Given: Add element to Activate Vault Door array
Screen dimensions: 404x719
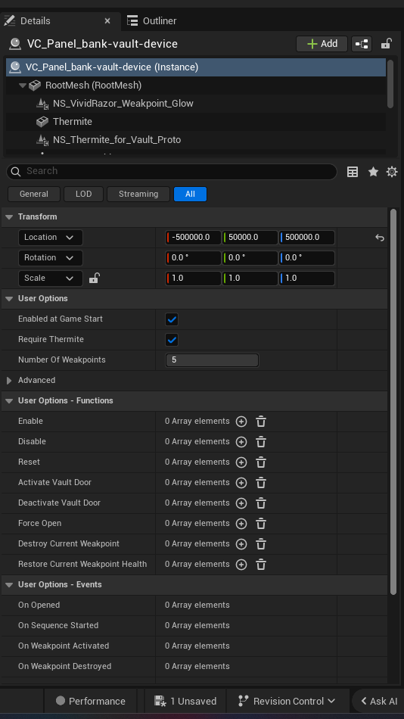Looking at the screenshot, I should [241, 483].
